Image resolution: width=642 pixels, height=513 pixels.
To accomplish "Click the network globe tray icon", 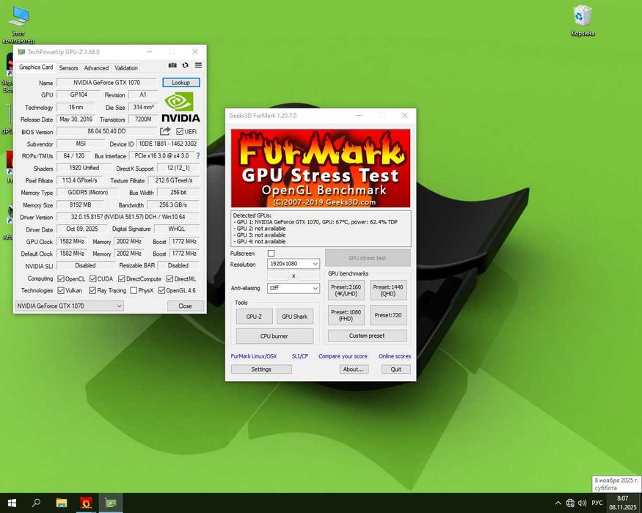I will point(570,503).
